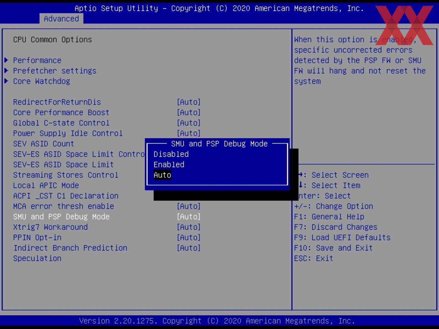Open MCA error thresh enable [Auto] value
439x329 pixels.
(189, 206)
